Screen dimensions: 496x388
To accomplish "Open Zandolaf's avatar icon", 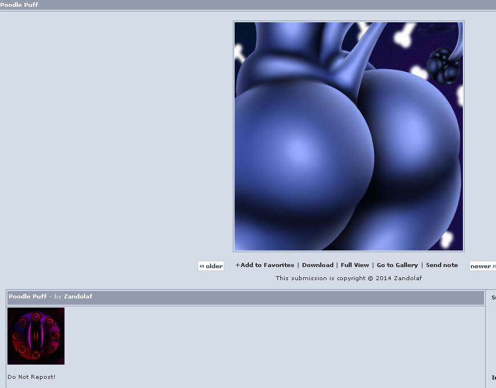I will coord(36,336).
